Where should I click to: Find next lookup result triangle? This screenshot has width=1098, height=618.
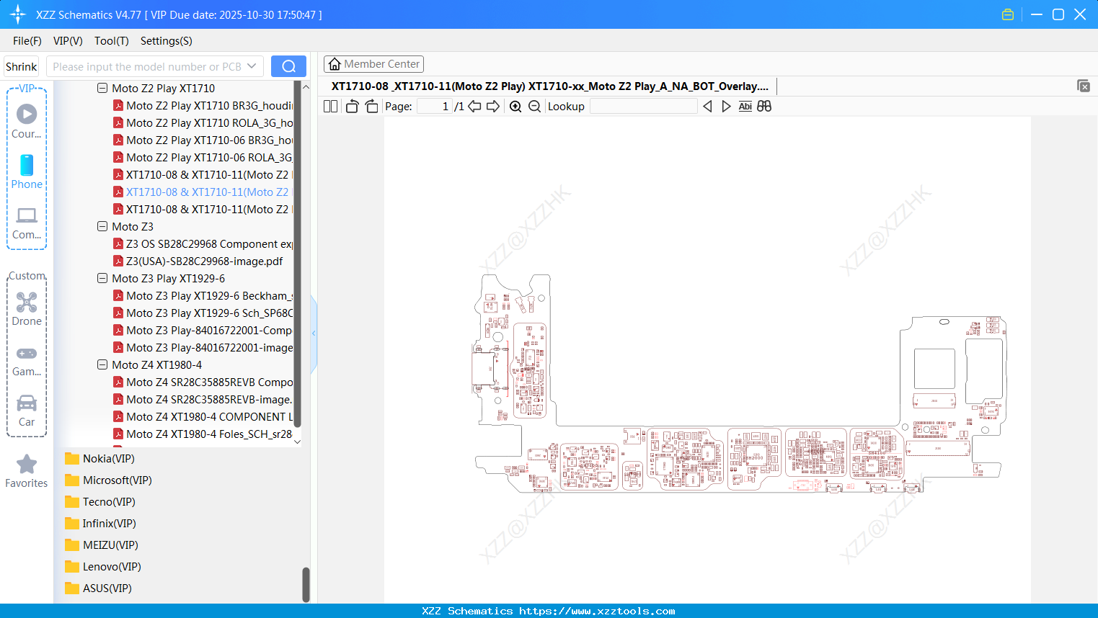click(x=726, y=106)
